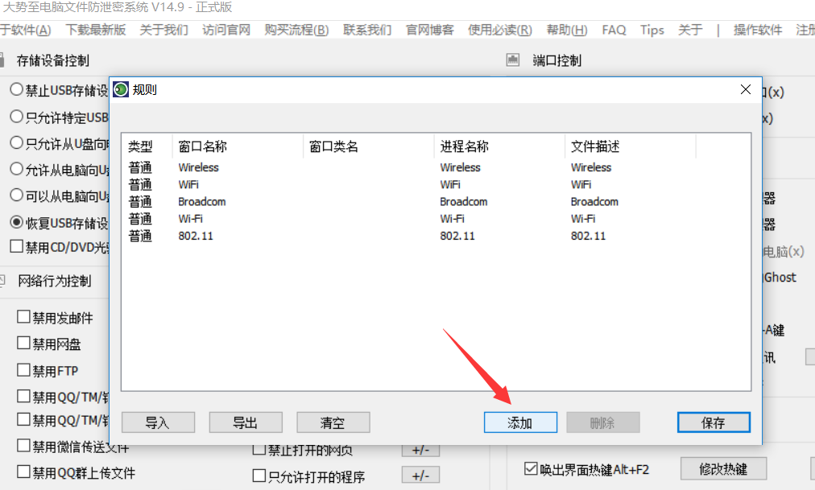Click the greyed 删除 button

[603, 422]
